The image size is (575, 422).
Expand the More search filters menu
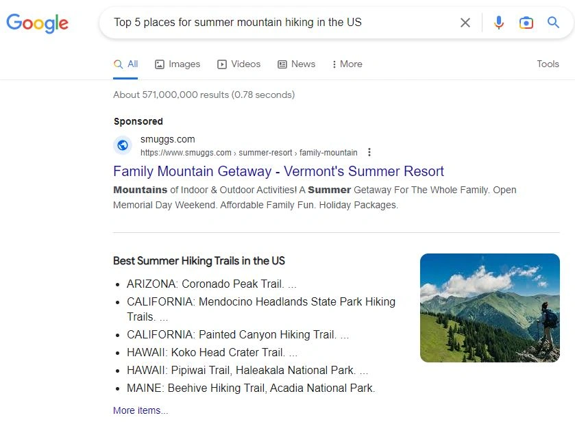click(347, 64)
